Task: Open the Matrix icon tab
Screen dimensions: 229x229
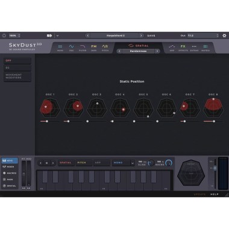Action: [205, 46]
